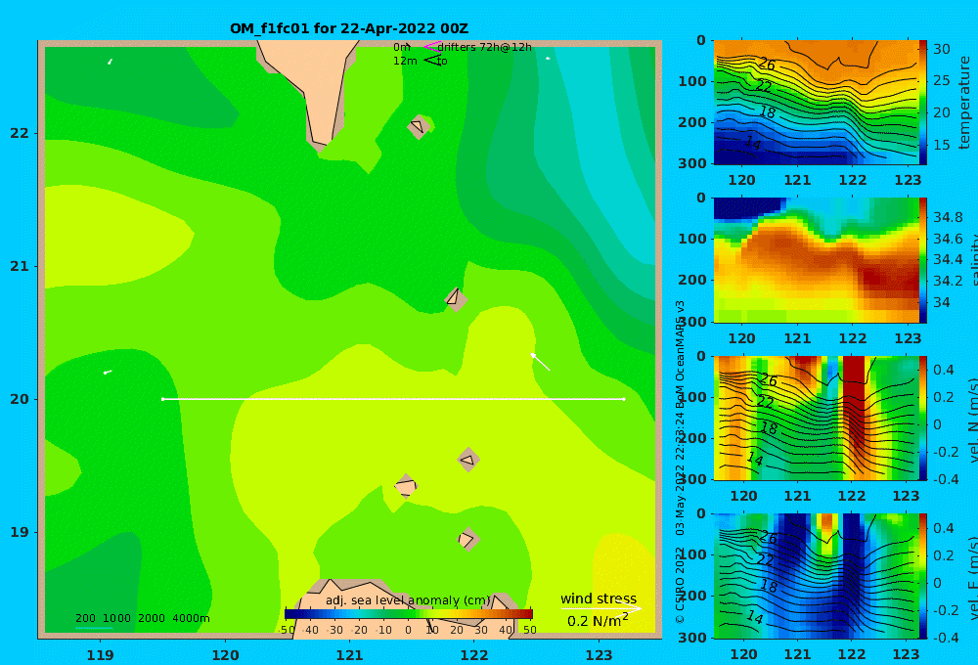Viewport: 978px width, 665px height.
Task: Click longitude tick 121 on main map
Action: click(x=349, y=655)
